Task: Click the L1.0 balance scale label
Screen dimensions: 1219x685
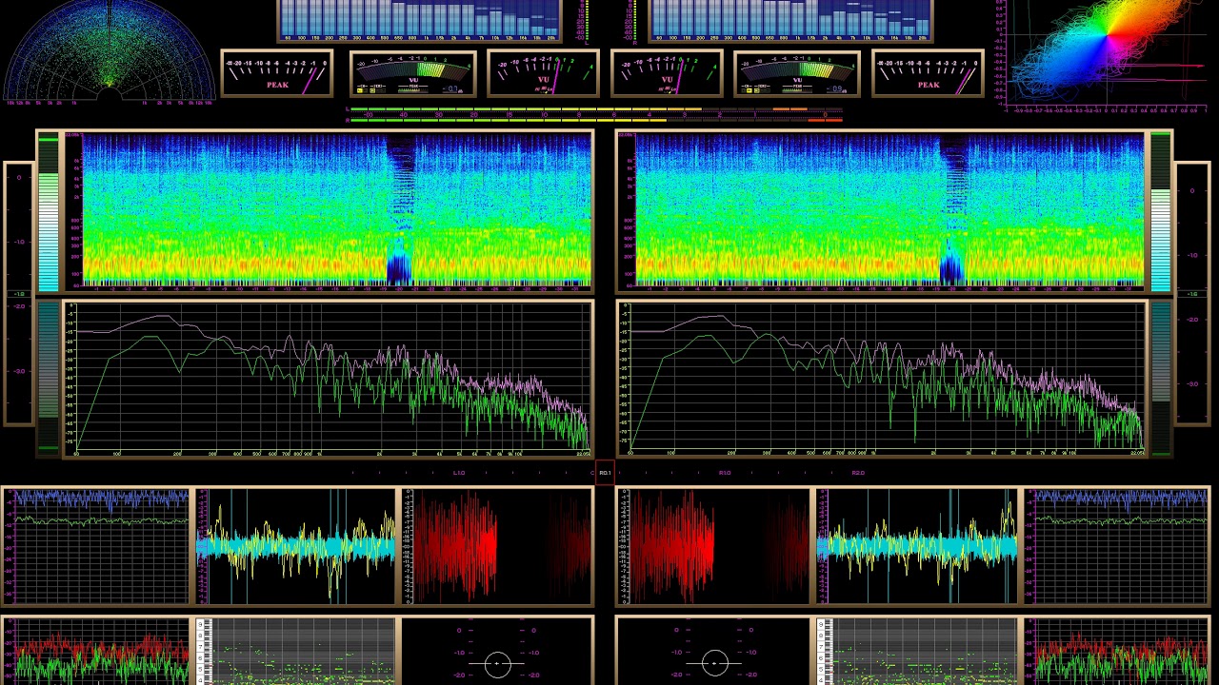Action: [x=459, y=473]
